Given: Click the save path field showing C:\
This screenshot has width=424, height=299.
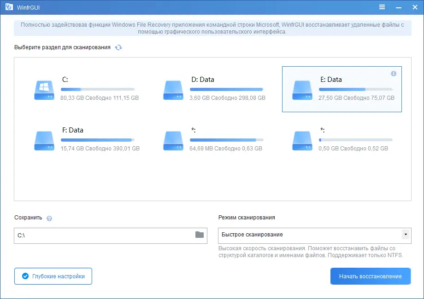Looking at the screenshot, I should coord(111,236).
